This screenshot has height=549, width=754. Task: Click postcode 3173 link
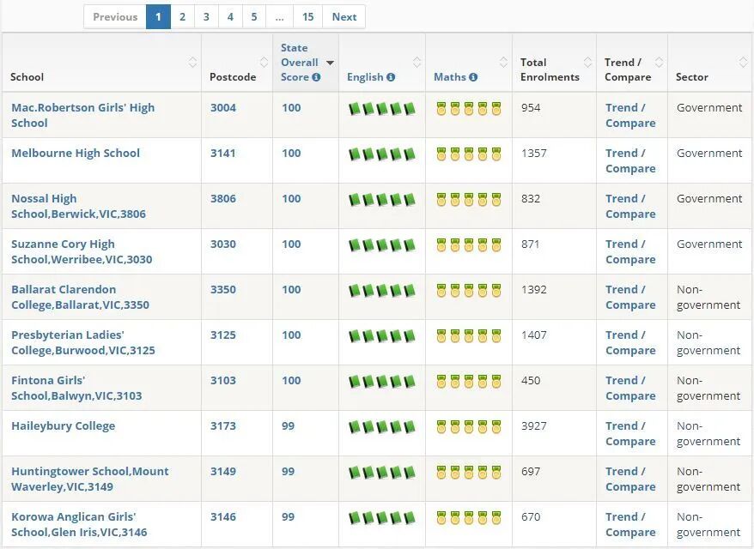click(223, 426)
